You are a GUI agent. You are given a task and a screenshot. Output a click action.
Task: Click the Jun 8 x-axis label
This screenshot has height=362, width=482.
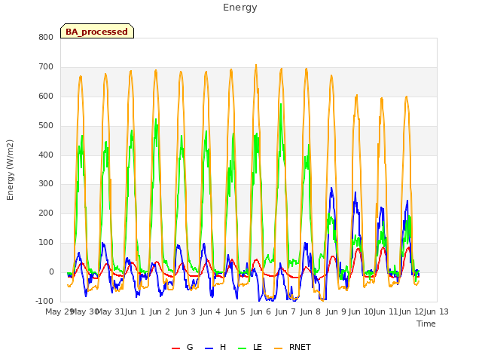[x=310, y=311]
